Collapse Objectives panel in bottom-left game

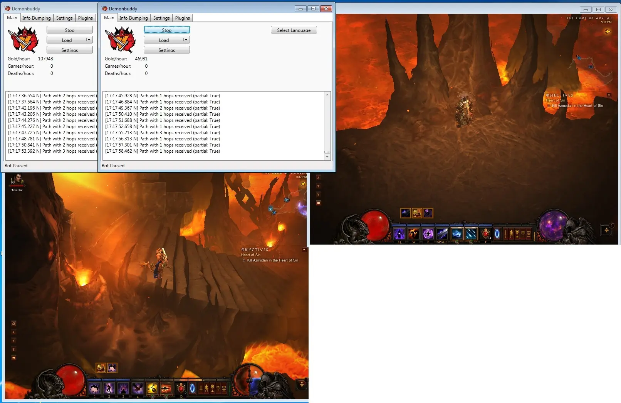[x=304, y=250]
